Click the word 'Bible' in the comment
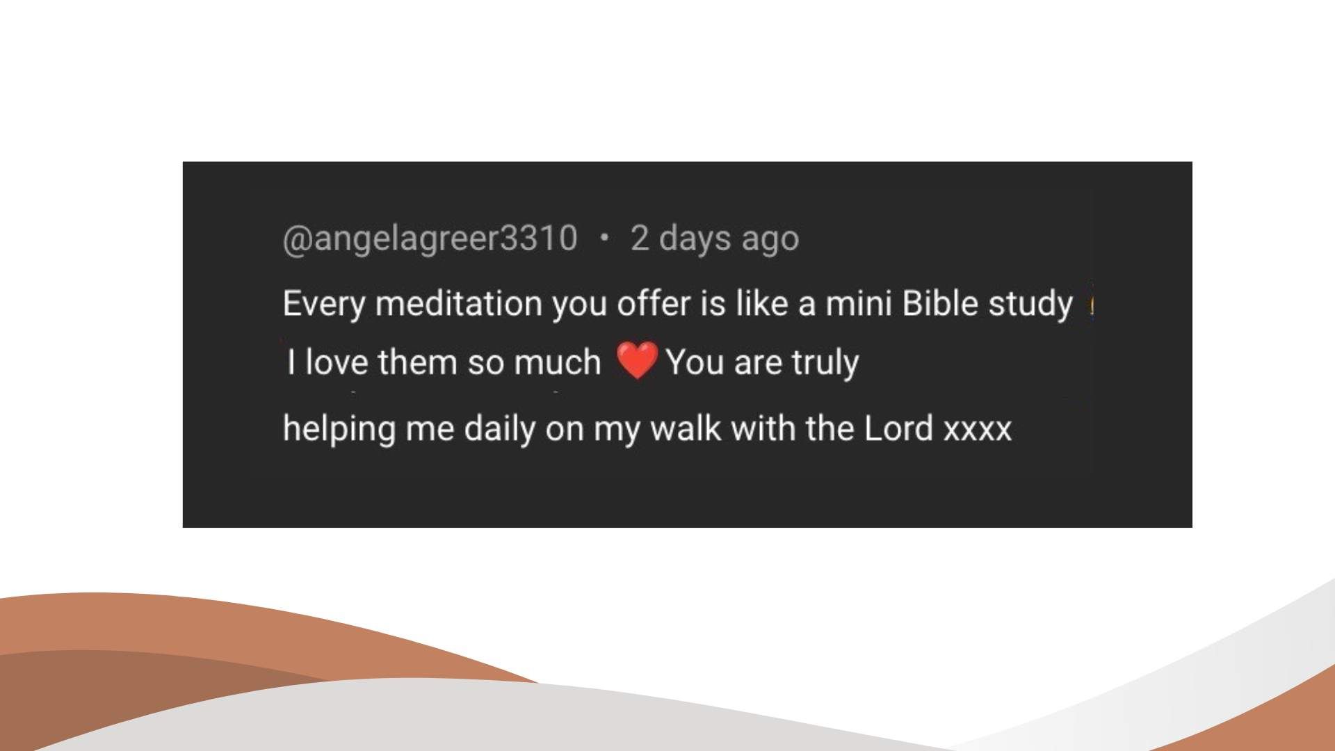Viewport: 1335px width, 751px height. 939,303
